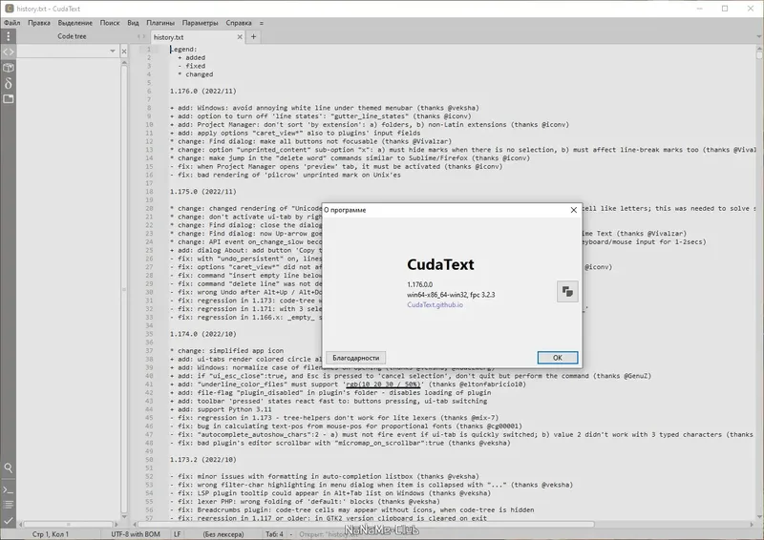This screenshot has height=540, width=764.
Task: Open the extra "=" menu
Action: pyautogui.click(x=261, y=23)
